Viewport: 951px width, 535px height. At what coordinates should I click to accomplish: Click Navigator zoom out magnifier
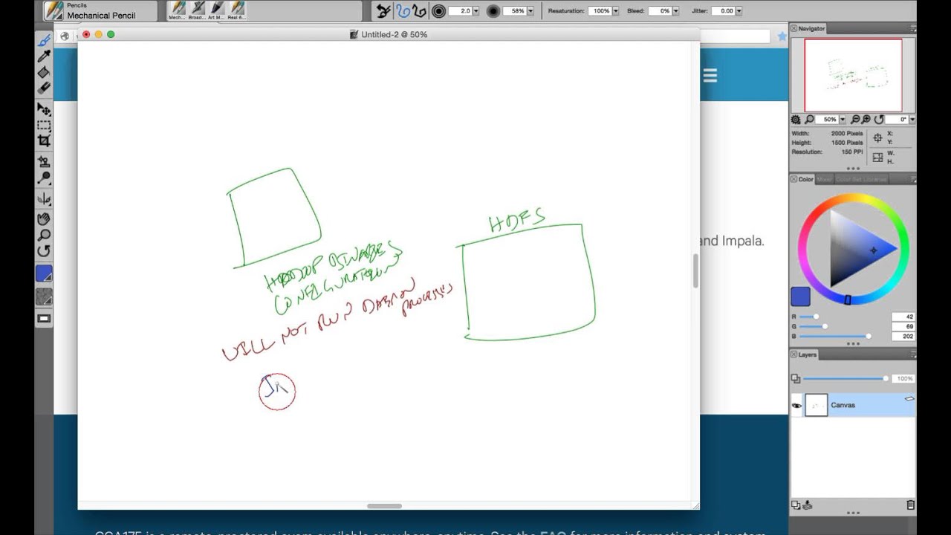[855, 120]
